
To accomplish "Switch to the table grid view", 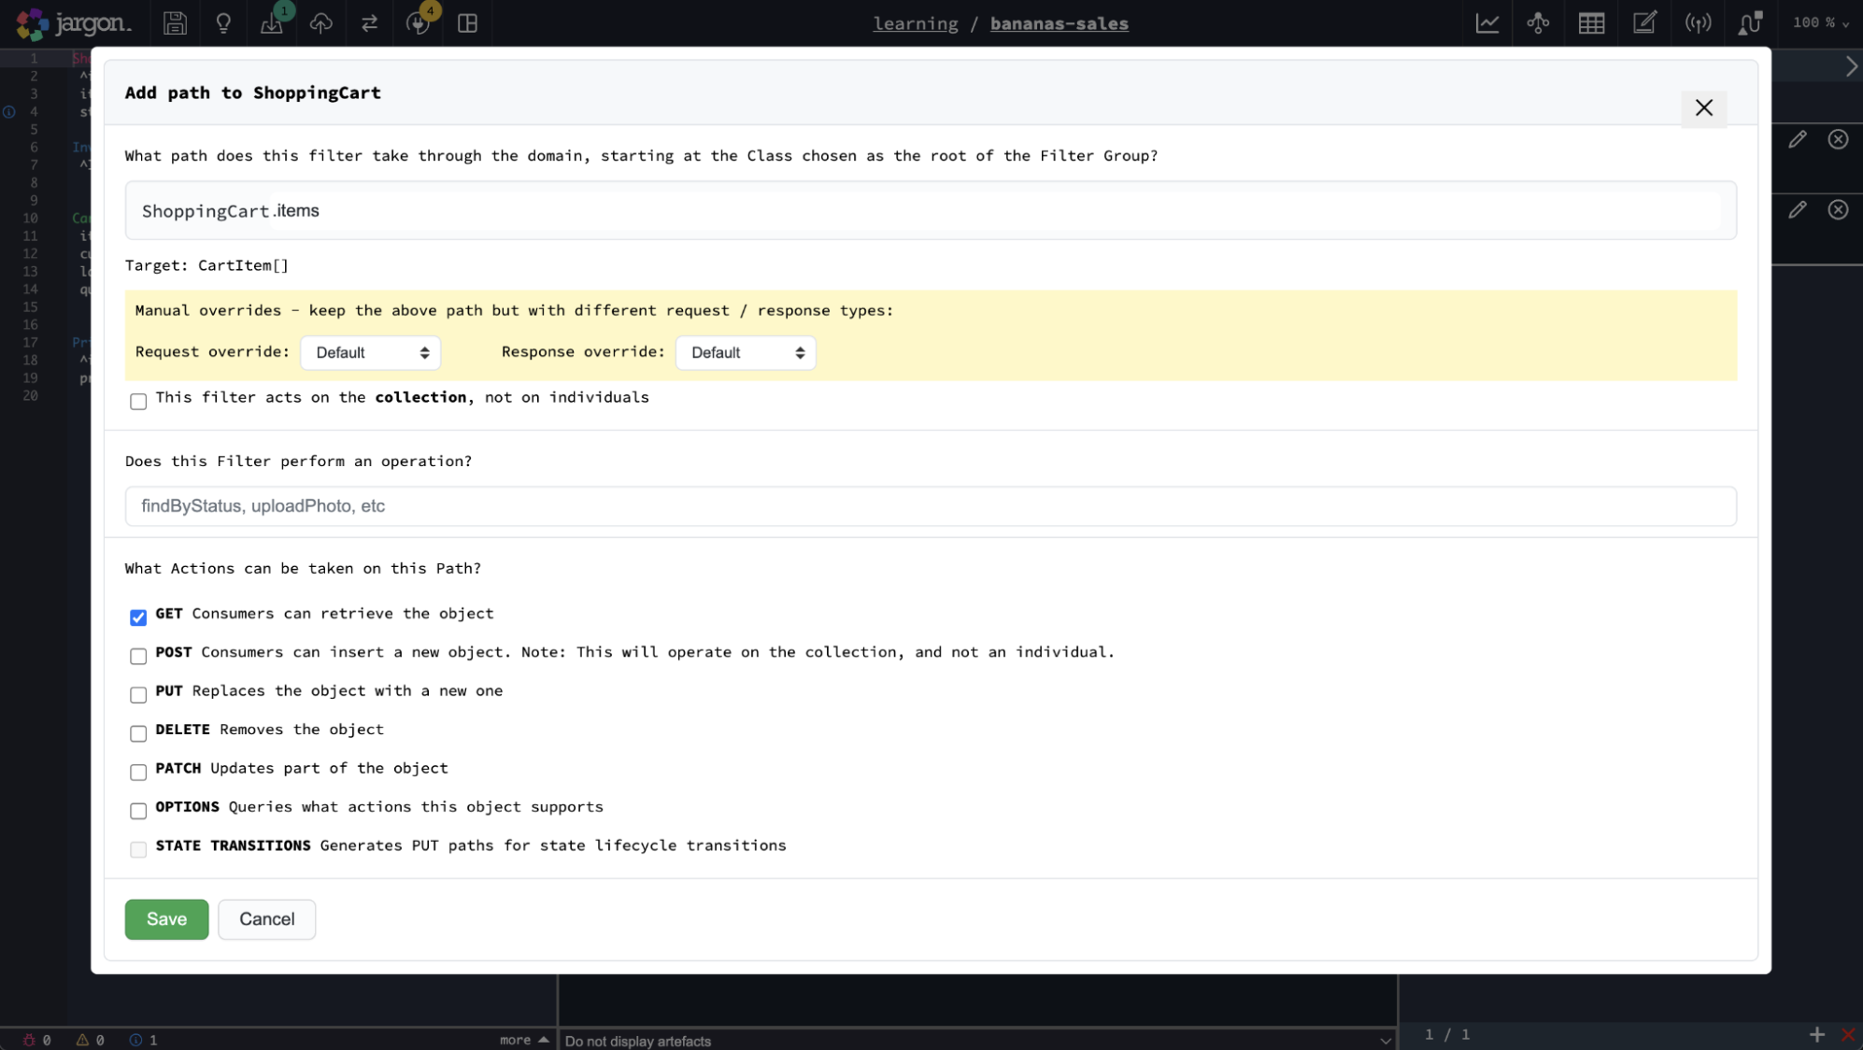I will click(x=1590, y=23).
